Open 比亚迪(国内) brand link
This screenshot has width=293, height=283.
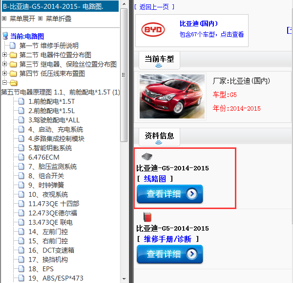pyautogui.click(x=199, y=24)
